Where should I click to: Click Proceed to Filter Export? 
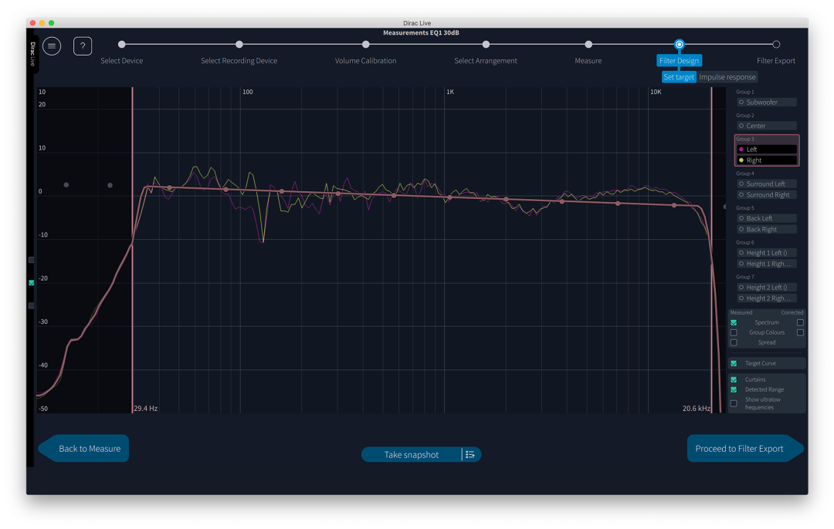pyautogui.click(x=739, y=449)
